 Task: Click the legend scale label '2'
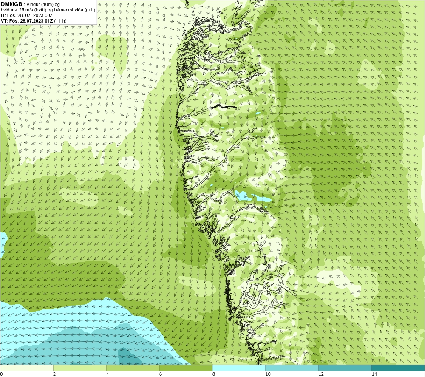[54, 374]
